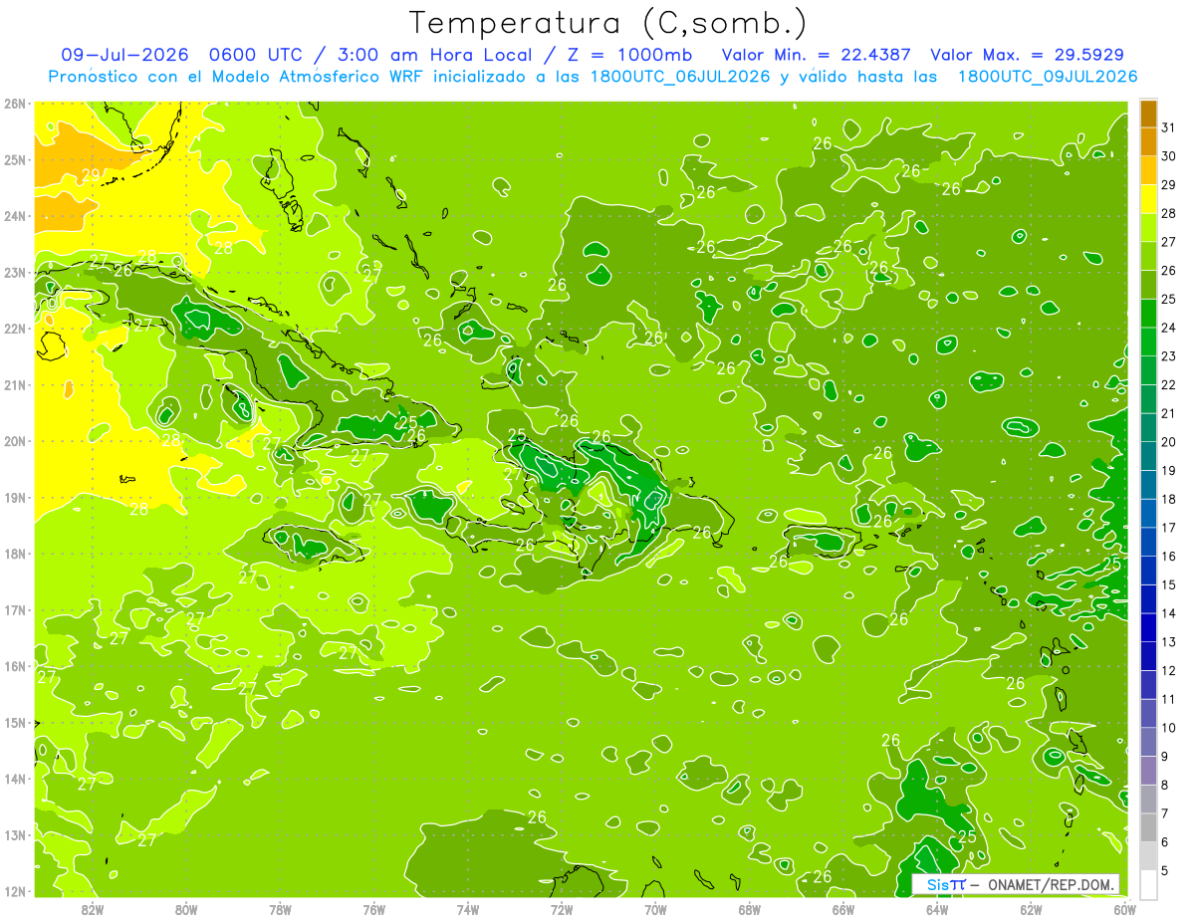The image size is (1195, 923).
Task: Pick the blue legend swatch between 15 and 16
Action: pos(1148,571)
